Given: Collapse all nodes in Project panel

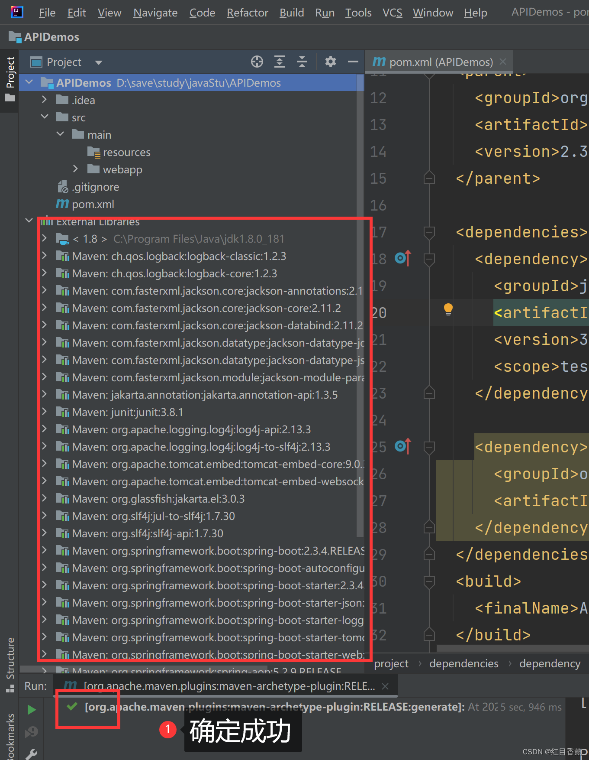Looking at the screenshot, I should point(302,62).
